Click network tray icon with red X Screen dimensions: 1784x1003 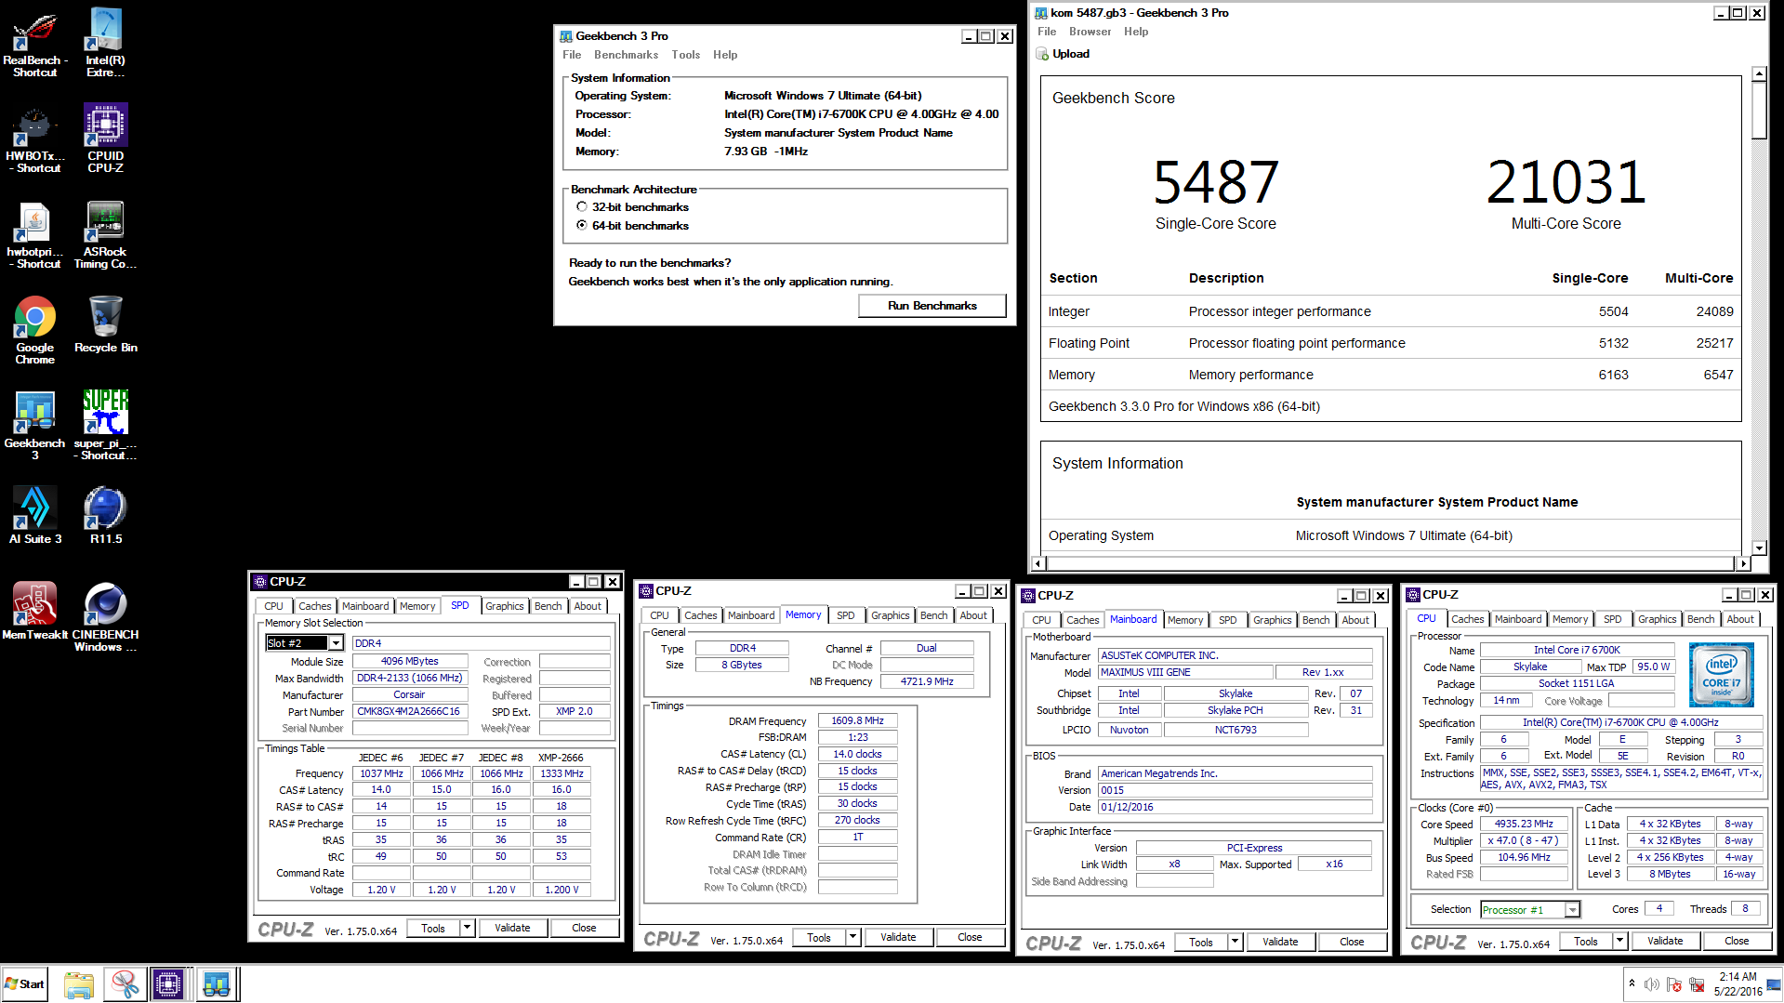[1697, 984]
